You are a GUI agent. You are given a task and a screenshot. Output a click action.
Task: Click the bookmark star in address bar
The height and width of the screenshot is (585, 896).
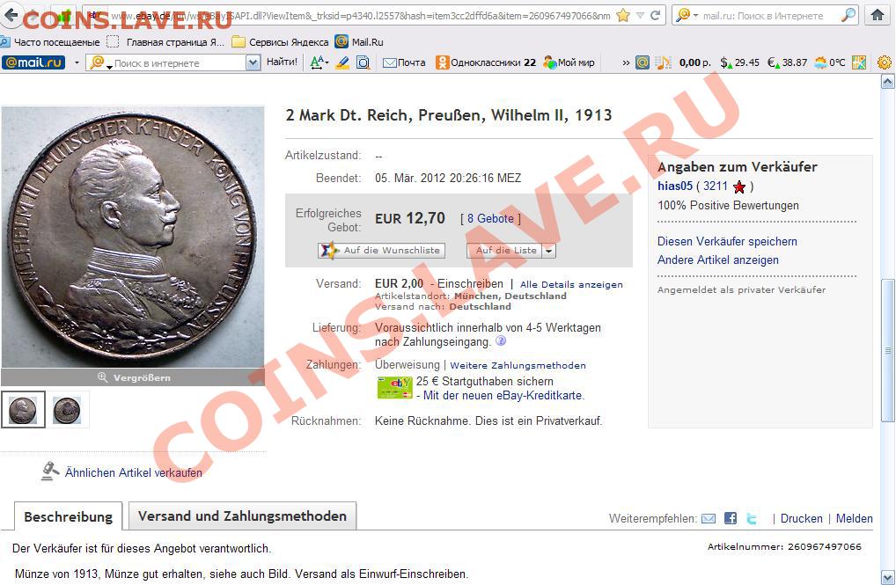click(x=623, y=16)
